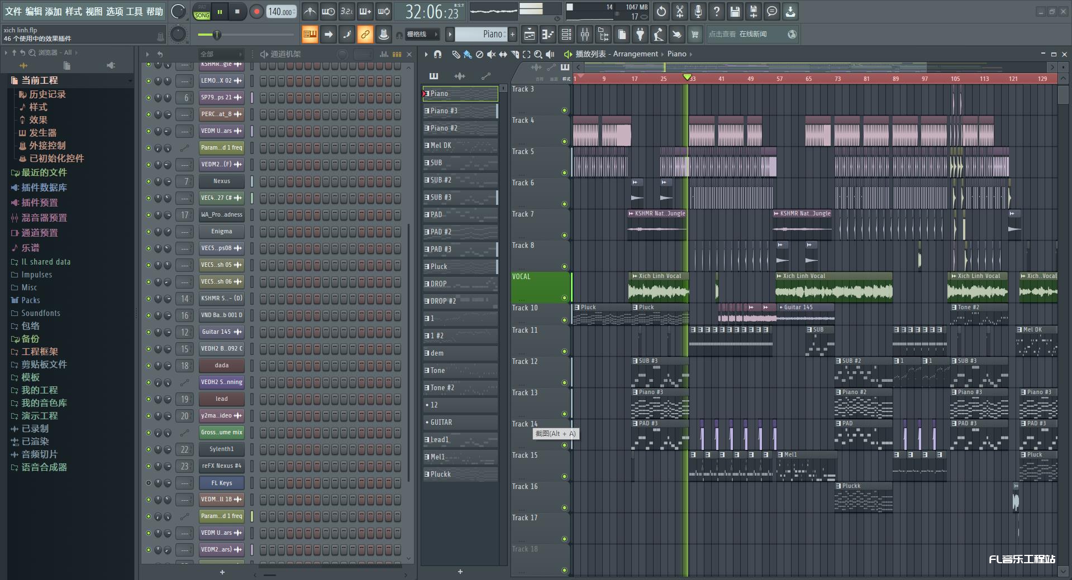This screenshot has height=580, width=1072.
Task: Pause playback with the transport pause button
Action: click(220, 11)
